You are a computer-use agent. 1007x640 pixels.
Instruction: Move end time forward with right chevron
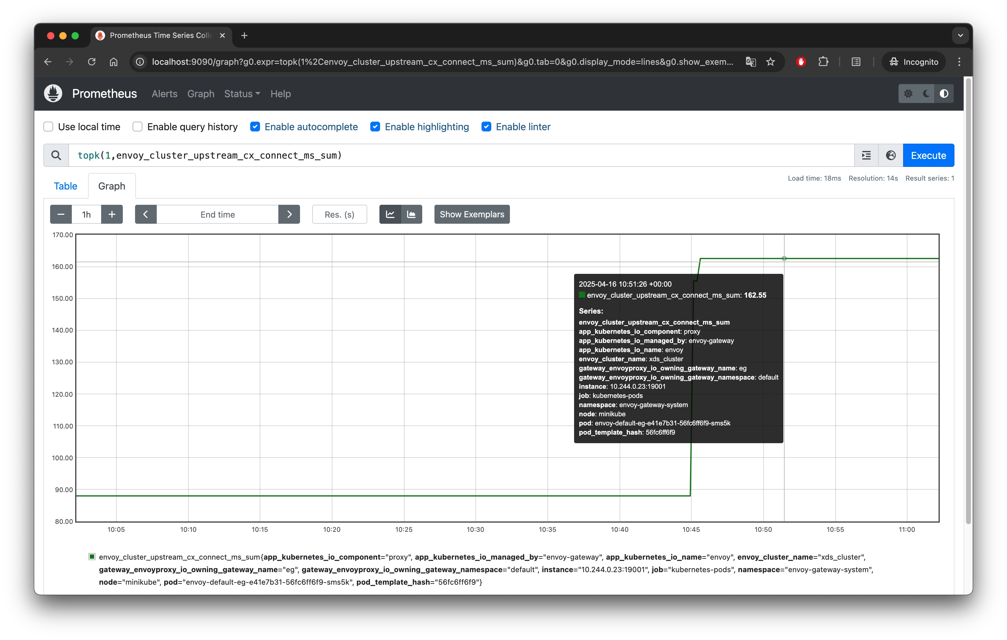(x=289, y=214)
